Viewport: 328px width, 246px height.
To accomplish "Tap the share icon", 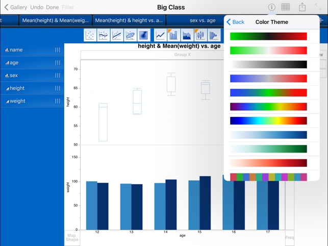I will pos(302,7).
